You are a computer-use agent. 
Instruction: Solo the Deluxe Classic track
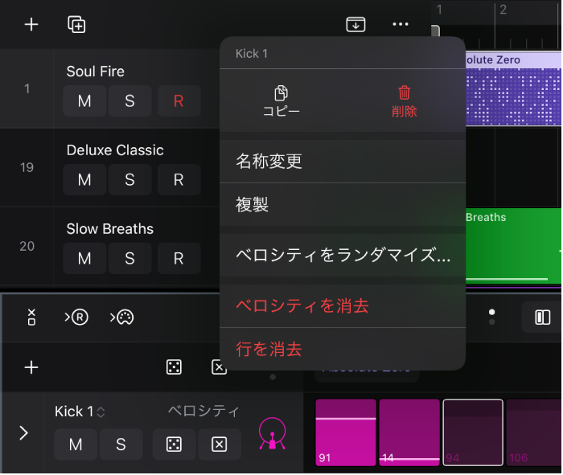(129, 180)
